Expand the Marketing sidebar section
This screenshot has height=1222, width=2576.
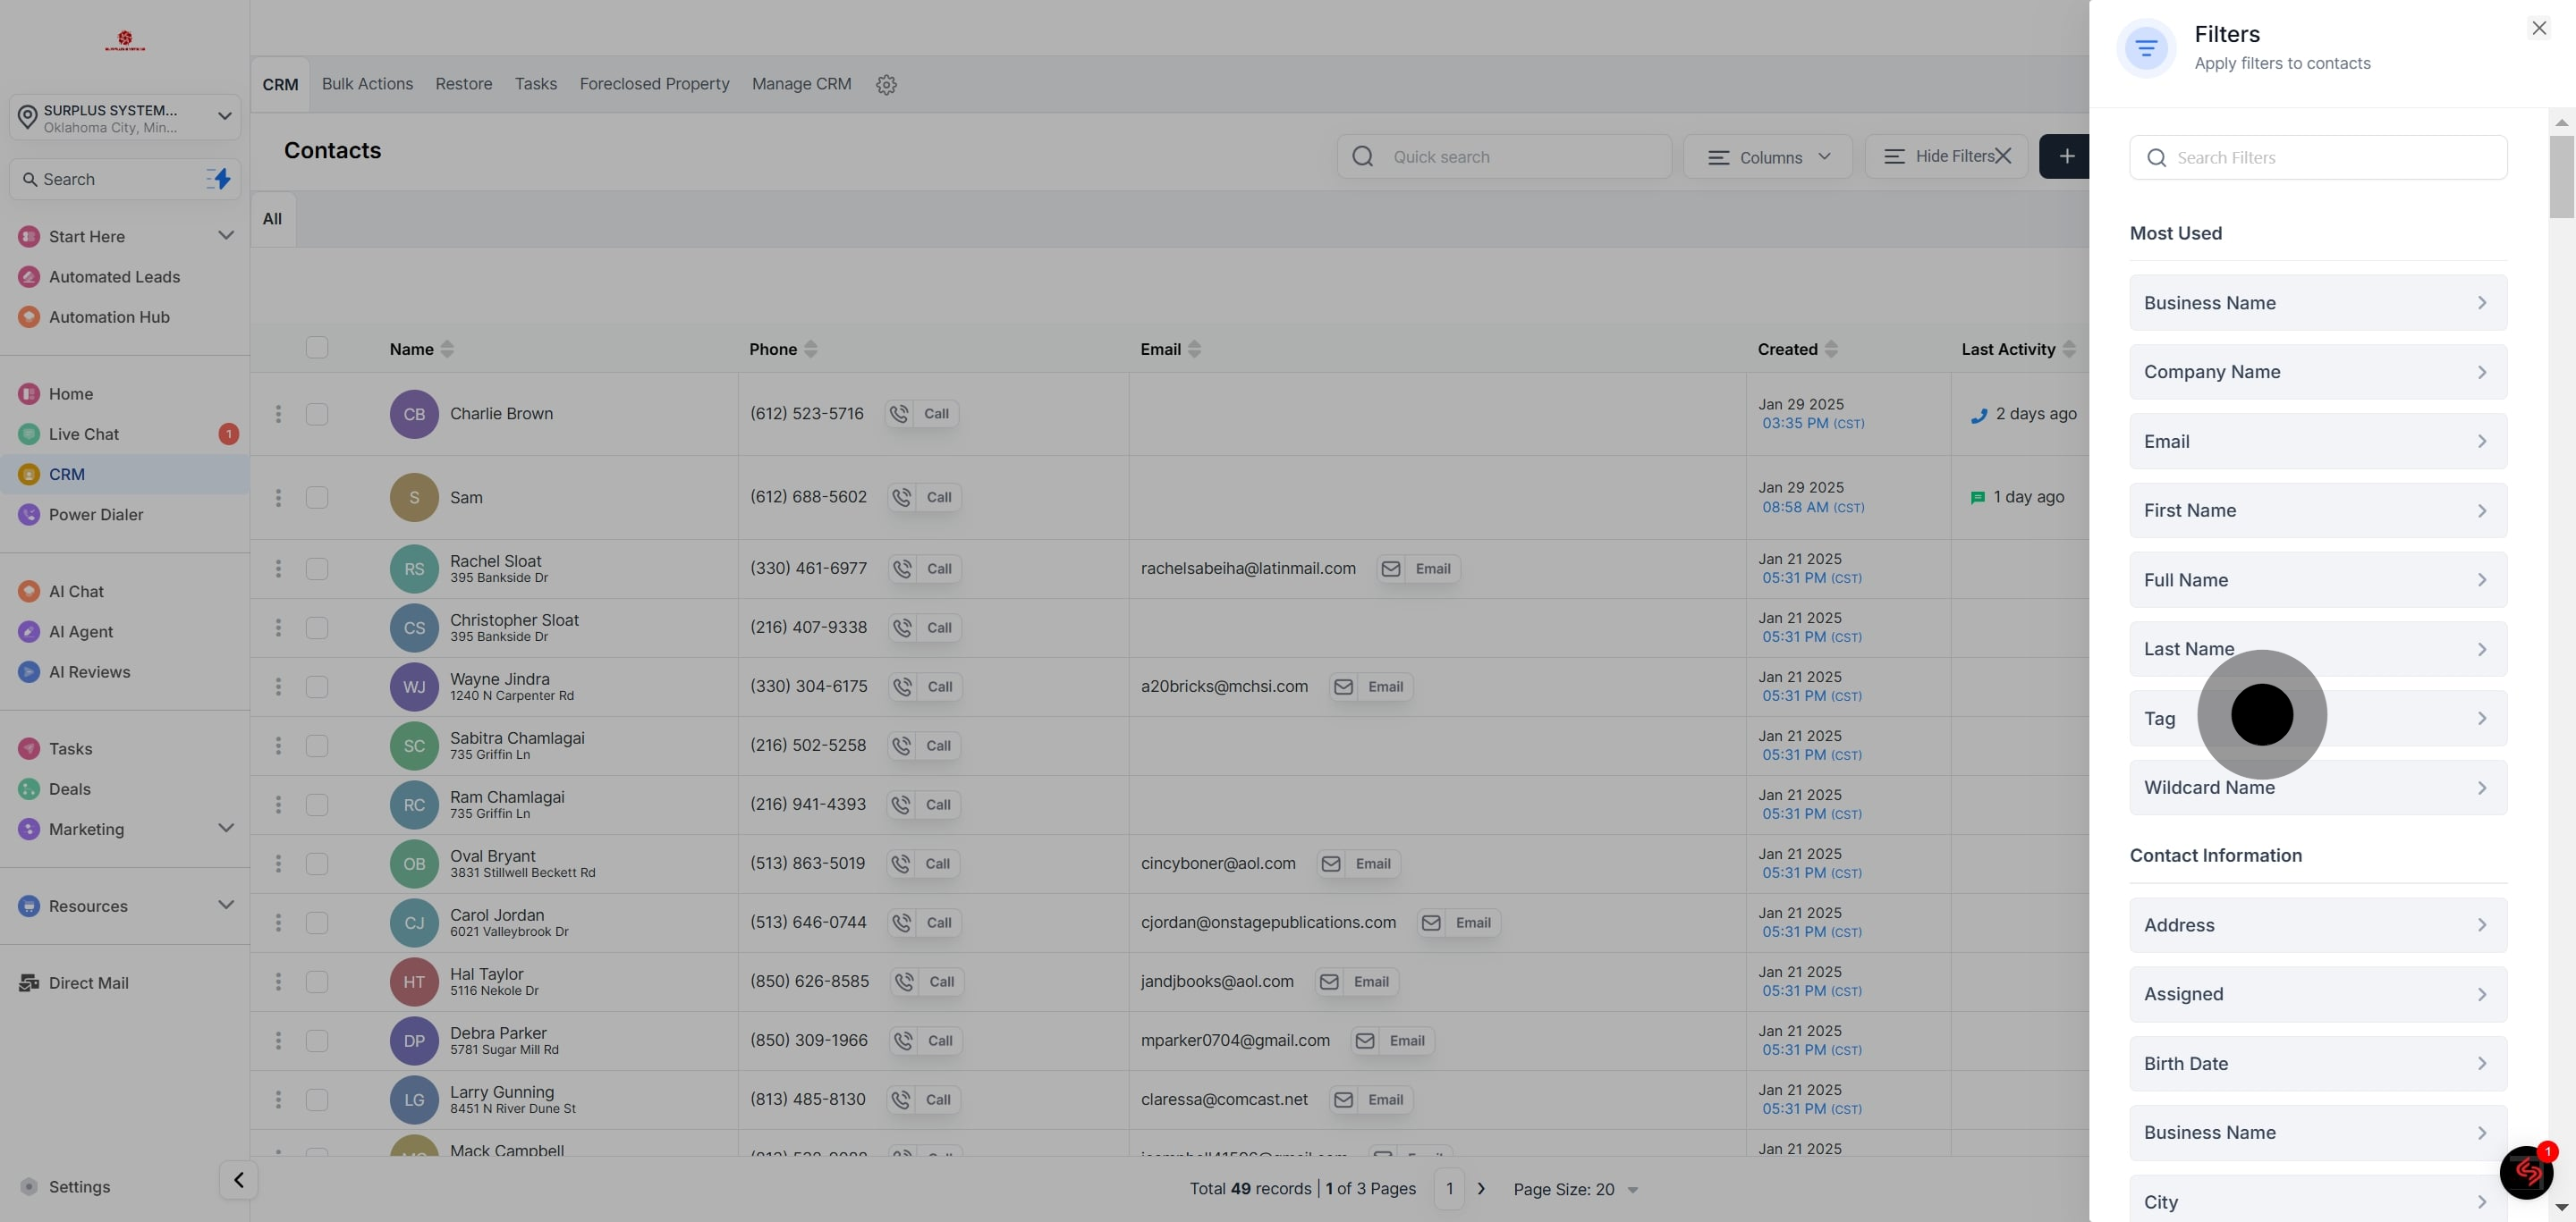tap(226, 829)
